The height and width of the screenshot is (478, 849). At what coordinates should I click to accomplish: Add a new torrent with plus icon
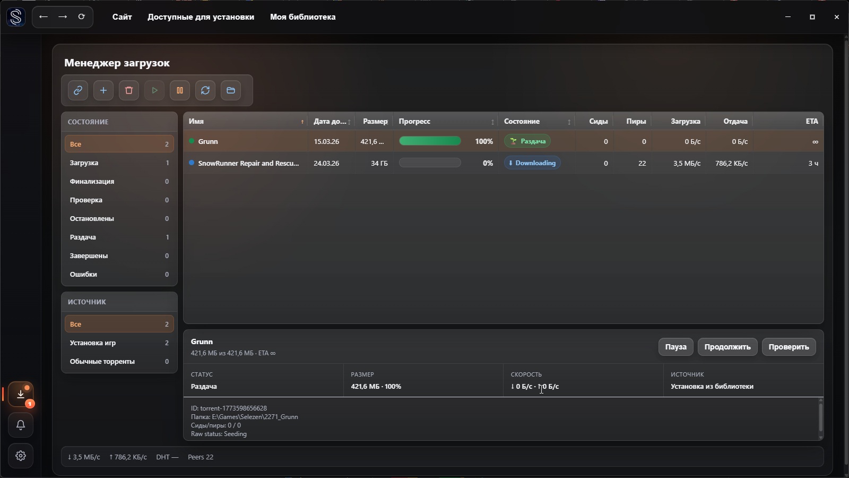point(103,90)
